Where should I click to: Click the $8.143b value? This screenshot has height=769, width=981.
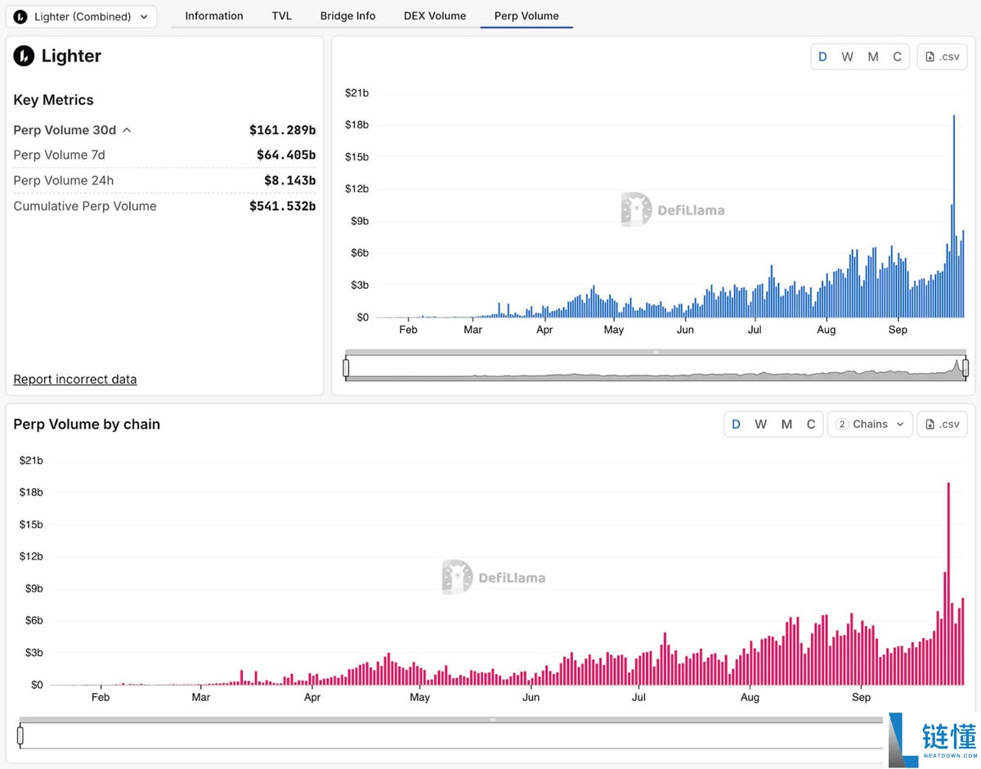289,180
